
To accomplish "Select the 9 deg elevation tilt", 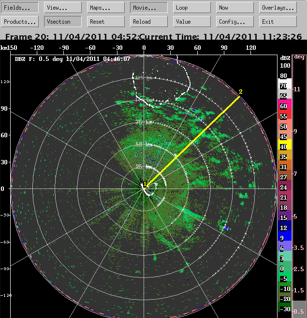I will 295,131.
